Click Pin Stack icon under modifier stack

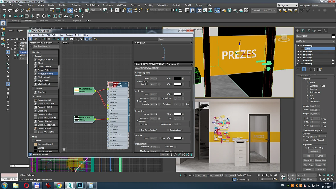point(298,69)
